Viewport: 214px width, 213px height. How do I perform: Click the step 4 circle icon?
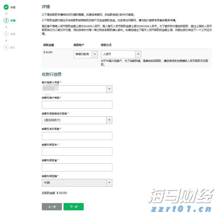[6, 47]
